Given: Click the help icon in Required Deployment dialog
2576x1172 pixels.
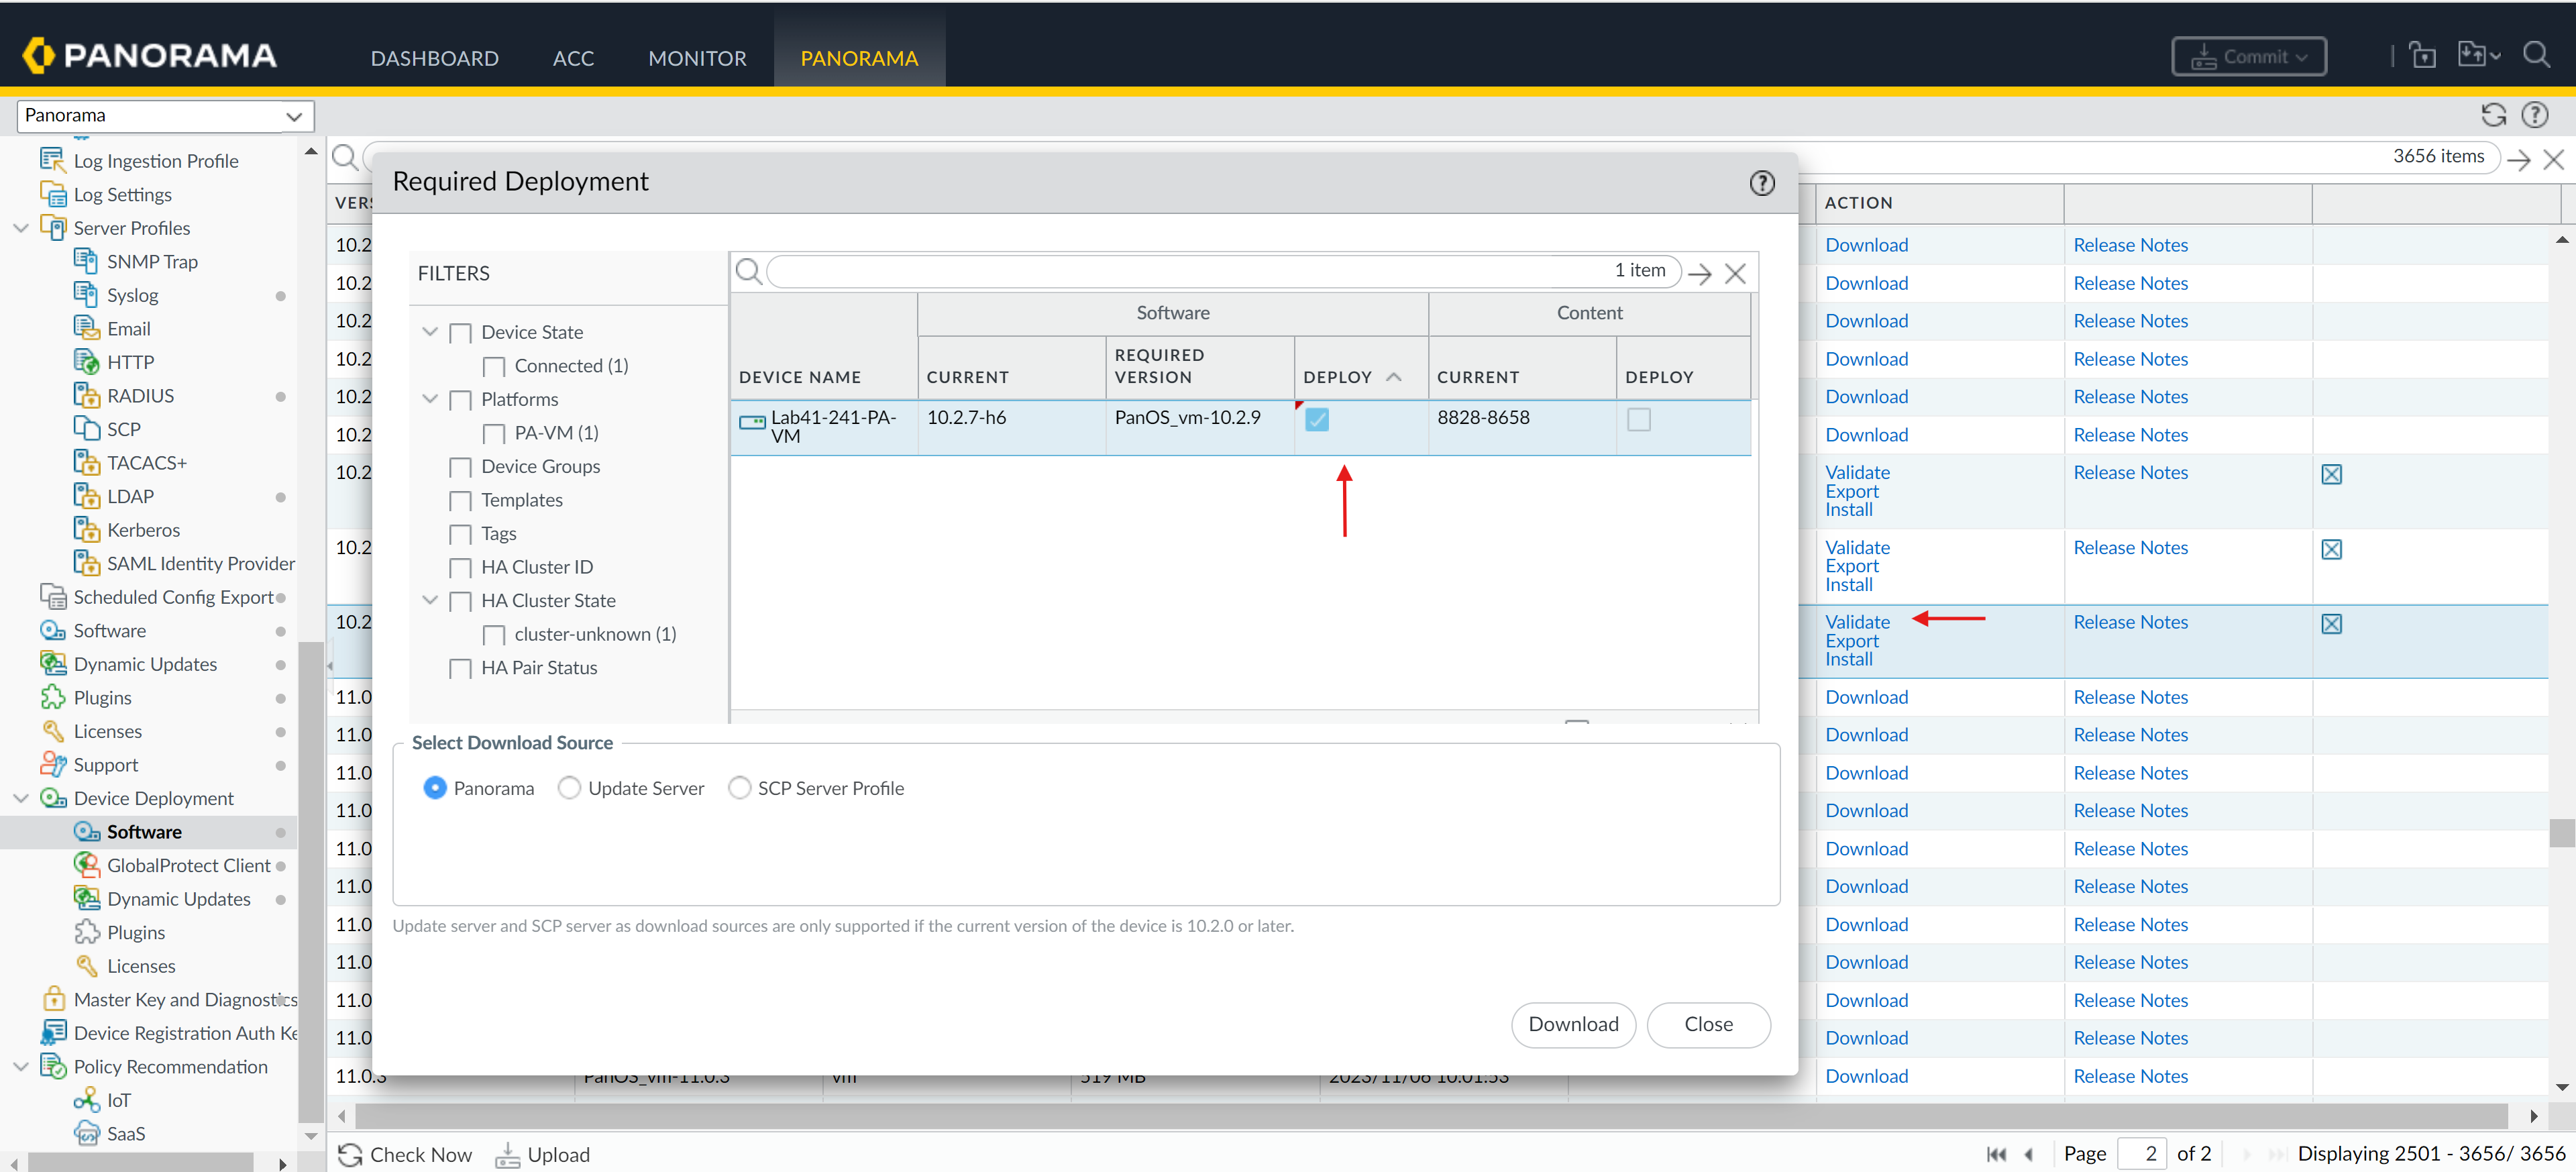Looking at the screenshot, I should (1762, 183).
